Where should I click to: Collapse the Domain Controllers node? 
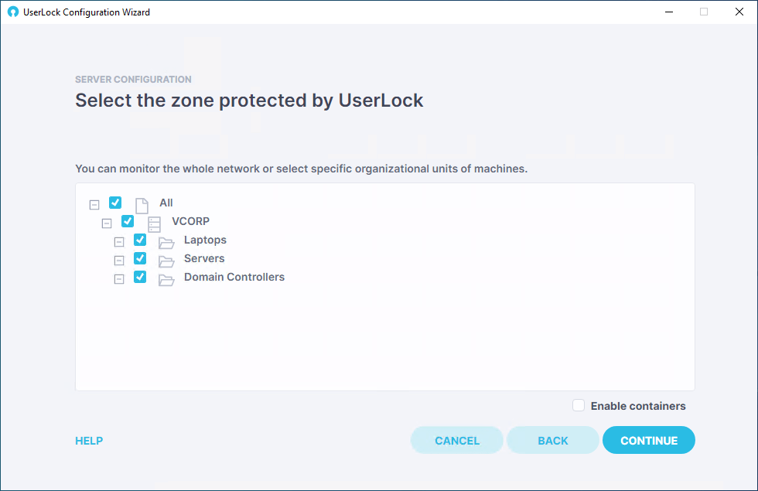(119, 279)
